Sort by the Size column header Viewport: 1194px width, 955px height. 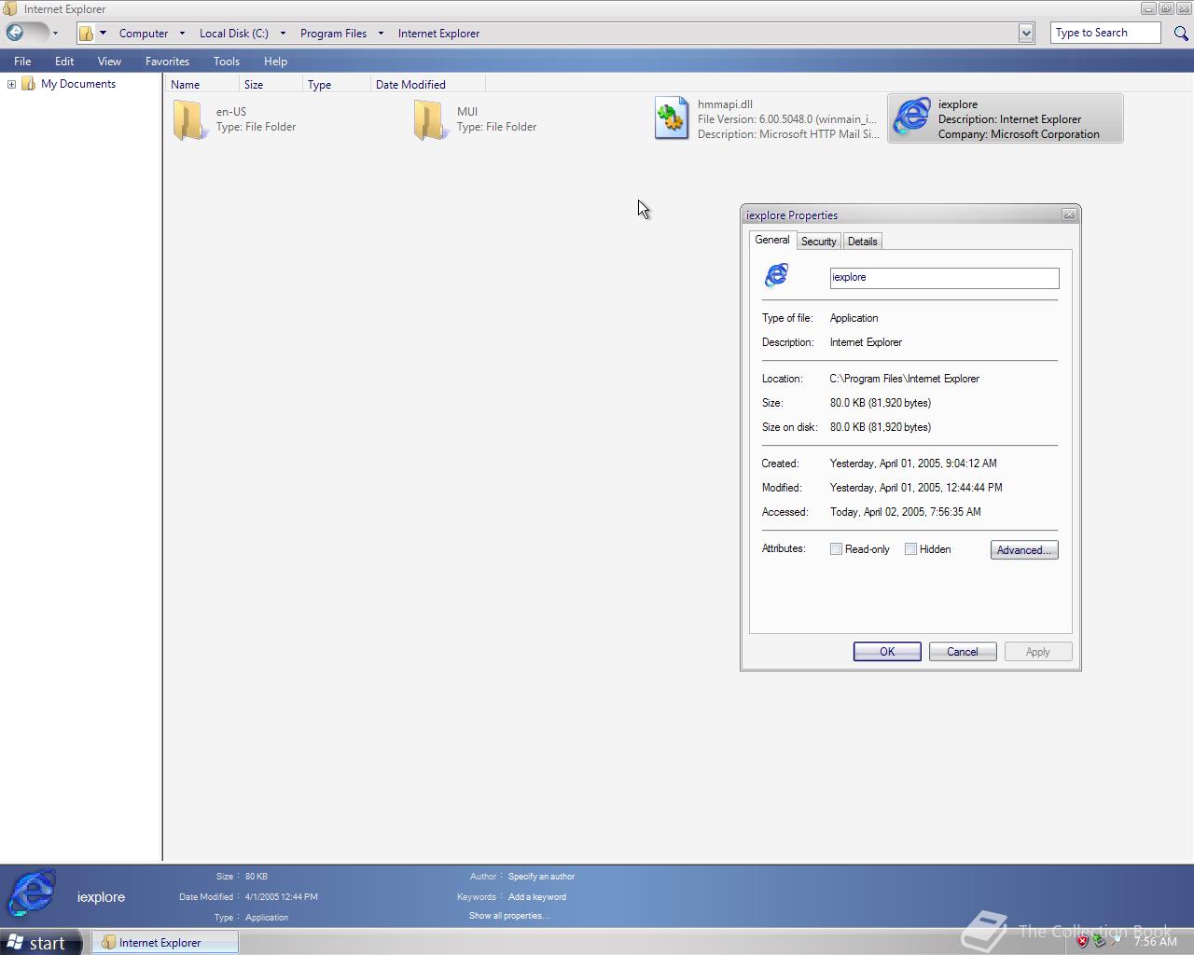272,84
